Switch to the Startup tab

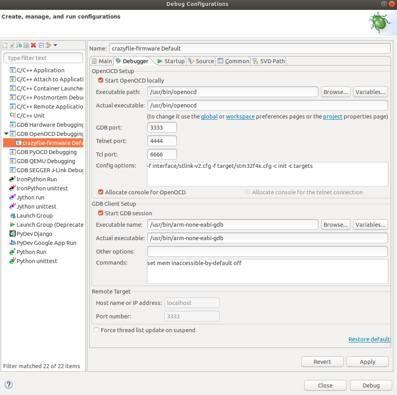[173, 61]
